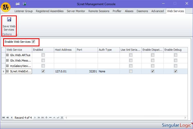Sort by Web Service column header

(x=19, y=50)
